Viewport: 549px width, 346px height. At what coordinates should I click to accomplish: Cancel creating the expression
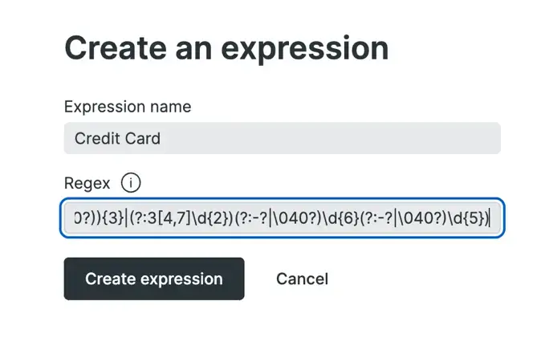(302, 279)
